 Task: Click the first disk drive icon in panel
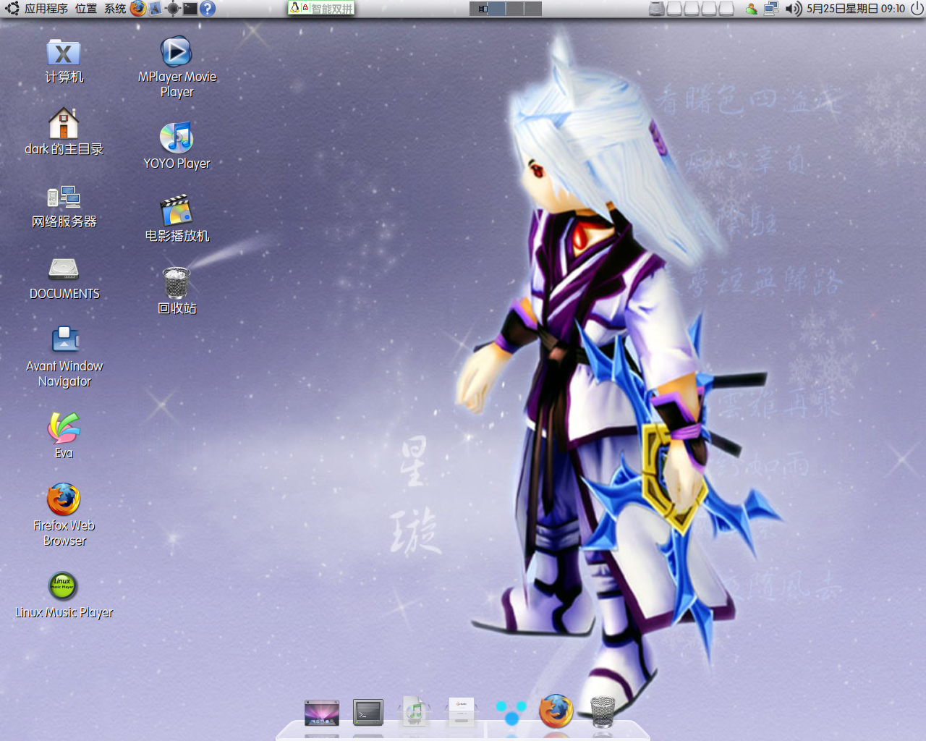pos(657,9)
